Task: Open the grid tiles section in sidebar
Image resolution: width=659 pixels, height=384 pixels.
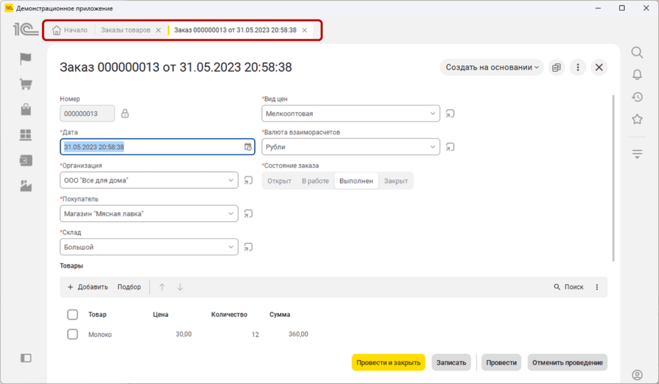Action: (x=26, y=135)
